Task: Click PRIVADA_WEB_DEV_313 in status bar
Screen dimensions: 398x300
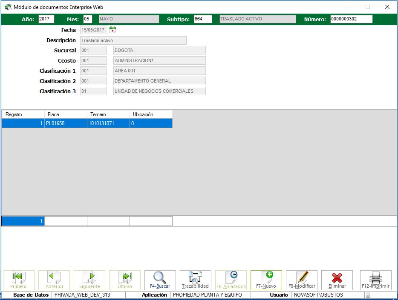Action: [x=82, y=295]
